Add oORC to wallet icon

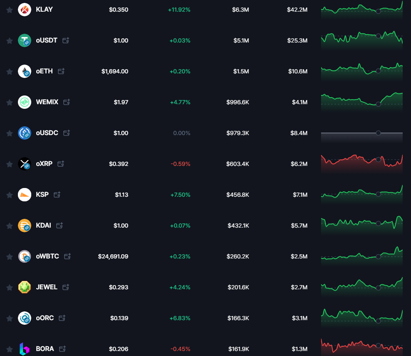[62, 318]
